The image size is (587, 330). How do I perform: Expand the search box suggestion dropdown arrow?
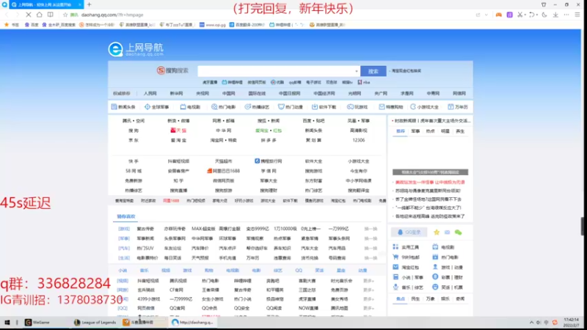click(357, 71)
